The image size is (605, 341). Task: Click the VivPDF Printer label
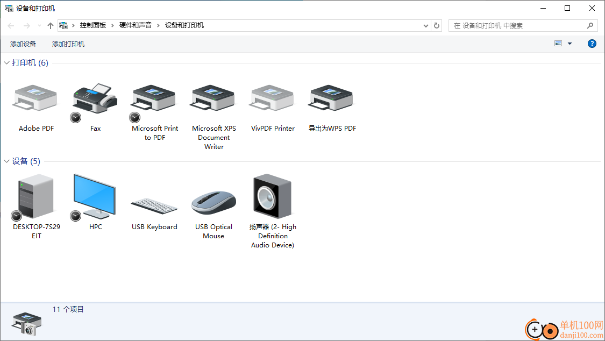click(273, 129)
